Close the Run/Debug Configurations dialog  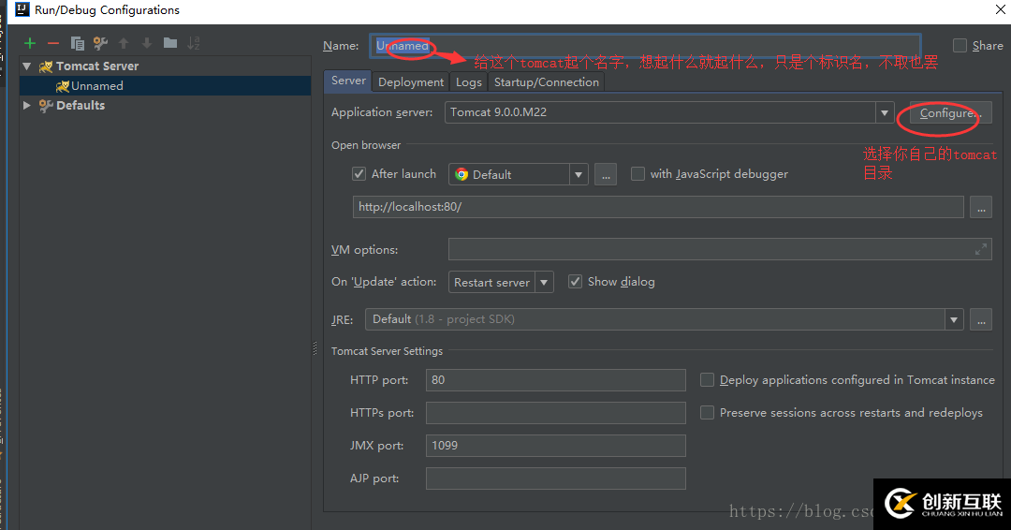pyautogui.click(x=1000, y=9)
